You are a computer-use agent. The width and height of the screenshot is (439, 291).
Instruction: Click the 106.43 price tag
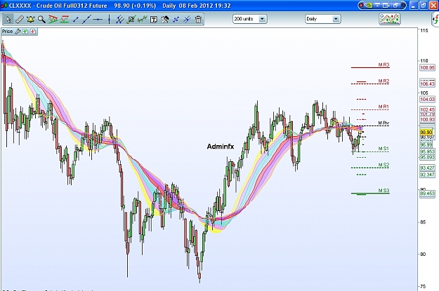pyautogui.click(x=427, y=83)
